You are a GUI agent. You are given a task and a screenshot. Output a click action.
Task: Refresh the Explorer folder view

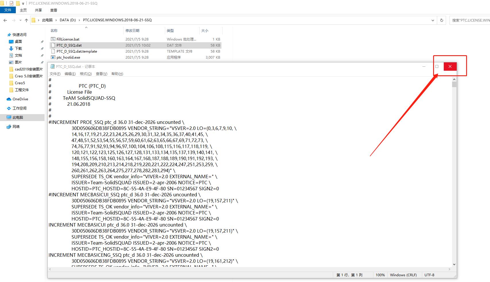[442, 20]
